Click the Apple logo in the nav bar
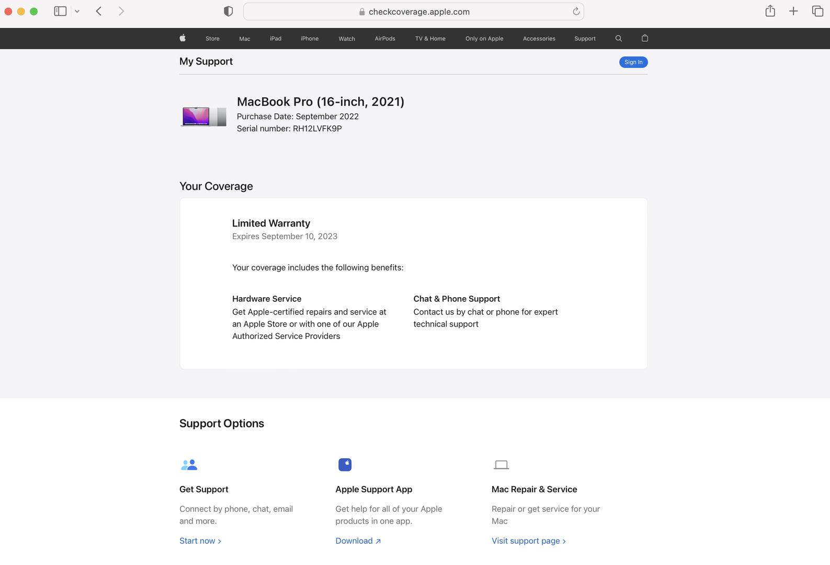830x565 pixels. 183,38
